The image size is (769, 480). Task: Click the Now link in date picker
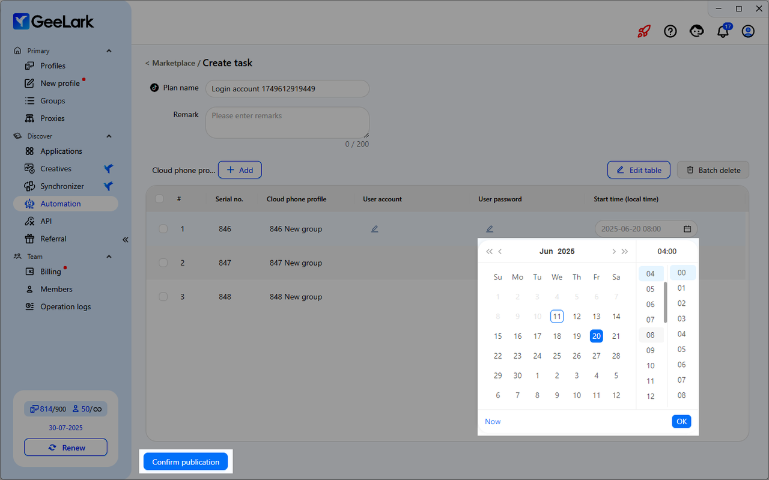tap(493, 422)
